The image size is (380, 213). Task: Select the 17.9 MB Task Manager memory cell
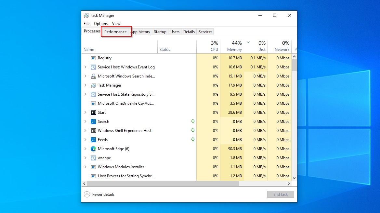pos(232,85)
